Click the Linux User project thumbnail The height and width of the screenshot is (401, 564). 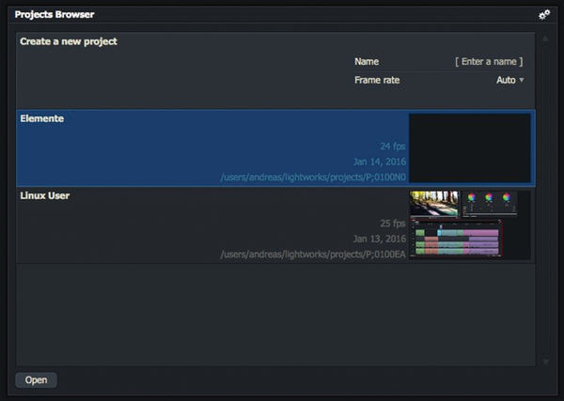tap(470, 225)
